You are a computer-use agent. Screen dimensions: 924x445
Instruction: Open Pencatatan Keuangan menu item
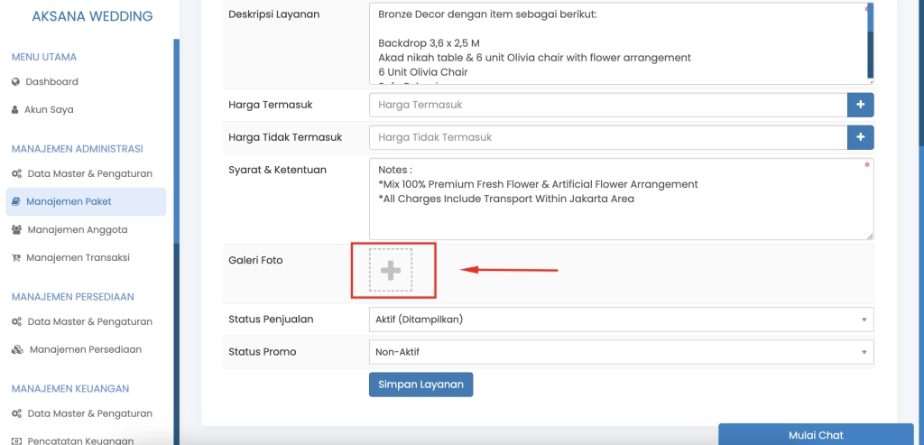point(79,441)
